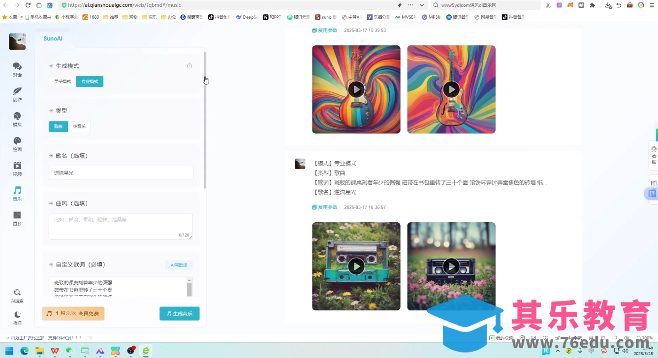Viewport: 658px width, 358px height.
Task: Open the Windows Start menu
Action: (9, 351)
